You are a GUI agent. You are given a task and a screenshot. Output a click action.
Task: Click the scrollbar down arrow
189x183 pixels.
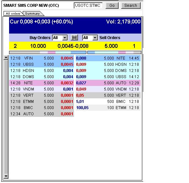6,176
